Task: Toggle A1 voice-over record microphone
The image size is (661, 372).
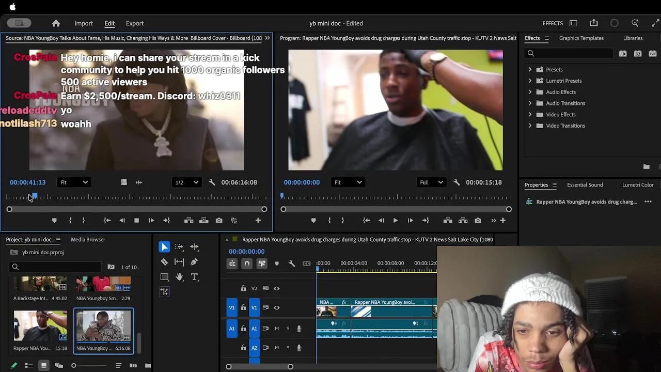Action: pyautogui.click(x=299, y=329)
